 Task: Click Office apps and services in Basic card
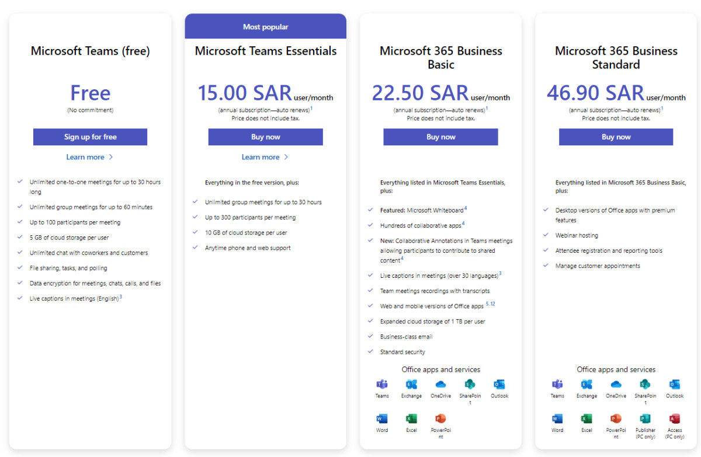440,369
